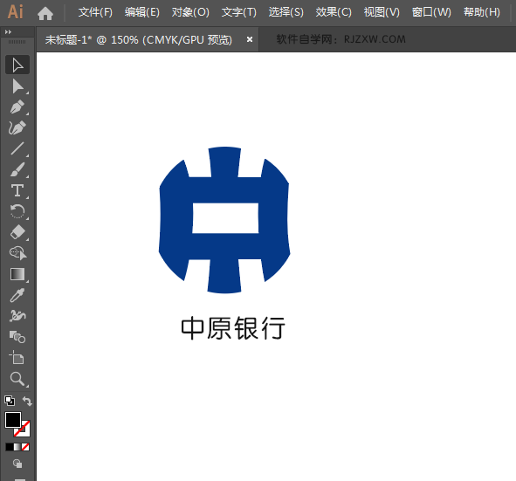This screenshot has width=516, height=481.
Task: Reset default fill and stroke colors
Action: click(10, 401)
